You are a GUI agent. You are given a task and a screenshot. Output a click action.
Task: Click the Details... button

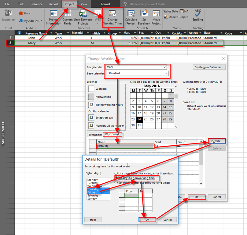[x=217, y=141]
